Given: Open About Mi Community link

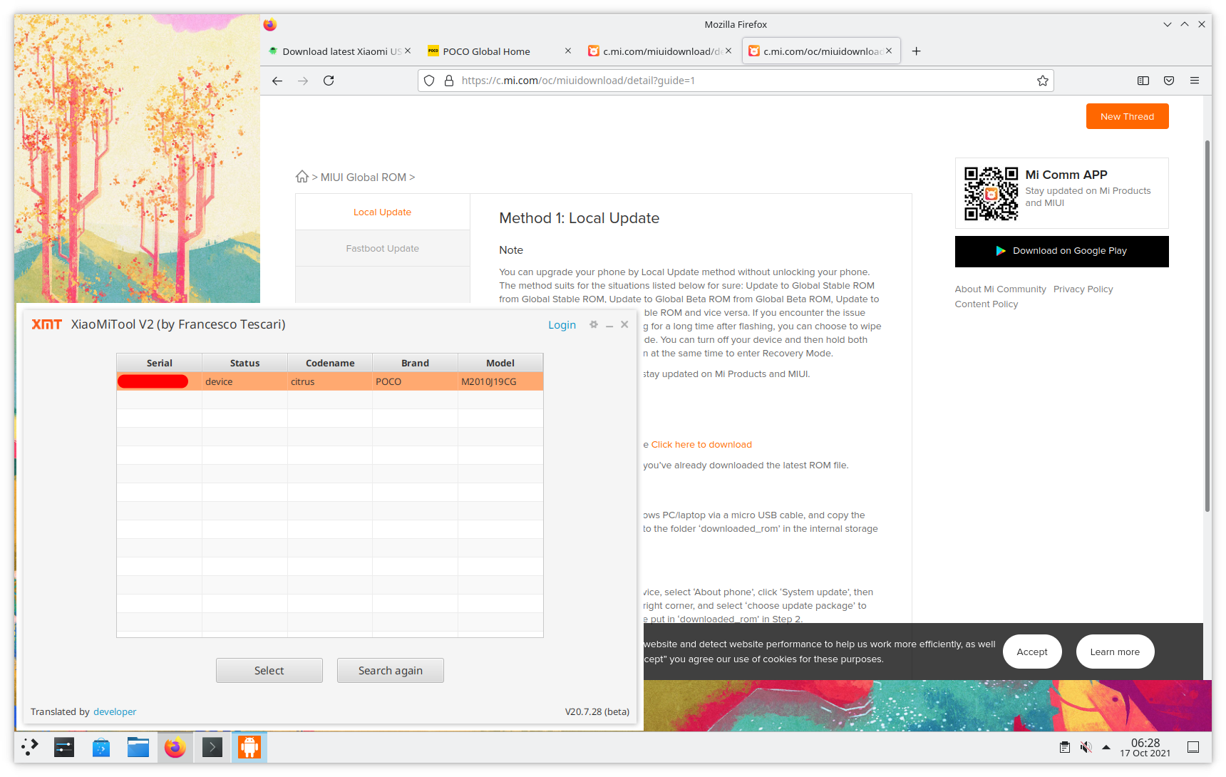Looking at the screenshot, I should [1000, 289].
